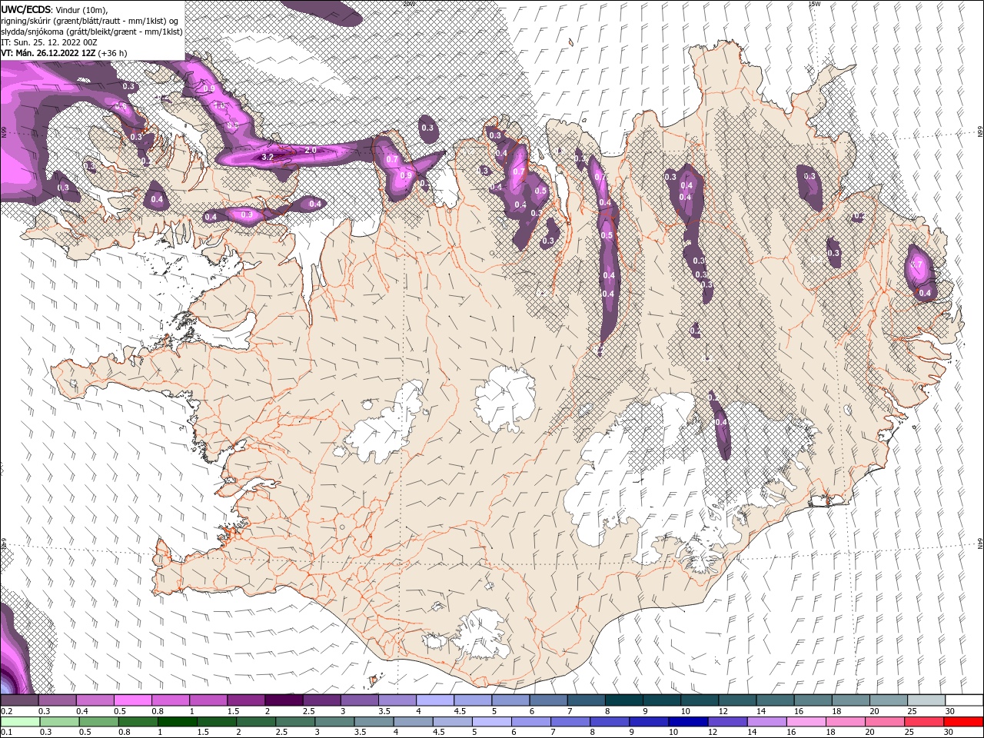Click the pale green first swatch of the bottom legend row

click(19, 722)
